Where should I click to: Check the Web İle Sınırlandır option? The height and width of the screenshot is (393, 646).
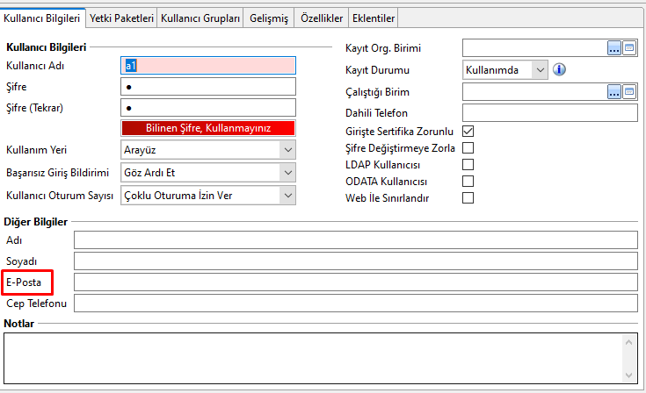468,197
